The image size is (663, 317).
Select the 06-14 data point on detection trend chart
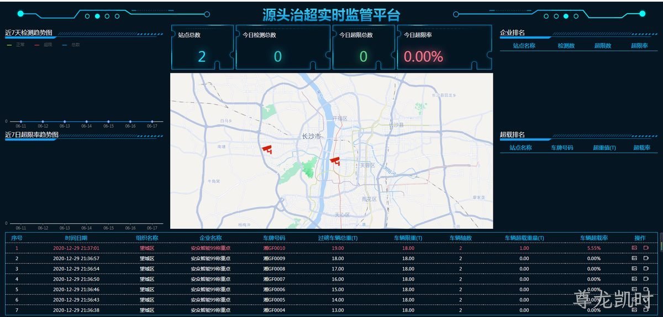(x=86, y=121)
